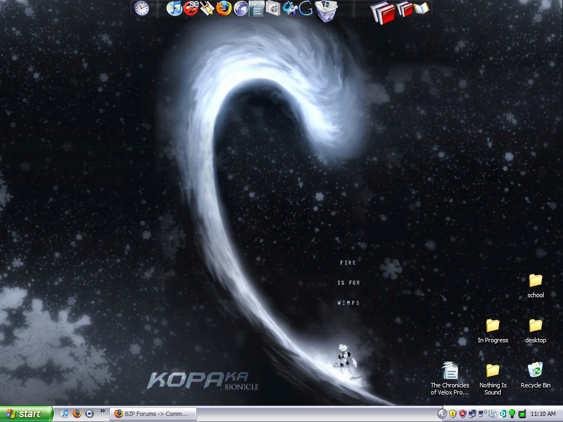
Task: Show hidden system tray icons
Action: pyautogui.click(x=442, y=414)
